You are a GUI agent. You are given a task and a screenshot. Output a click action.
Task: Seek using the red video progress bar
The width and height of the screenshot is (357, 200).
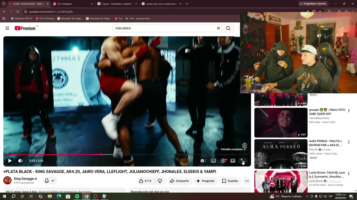coord(127,154)
